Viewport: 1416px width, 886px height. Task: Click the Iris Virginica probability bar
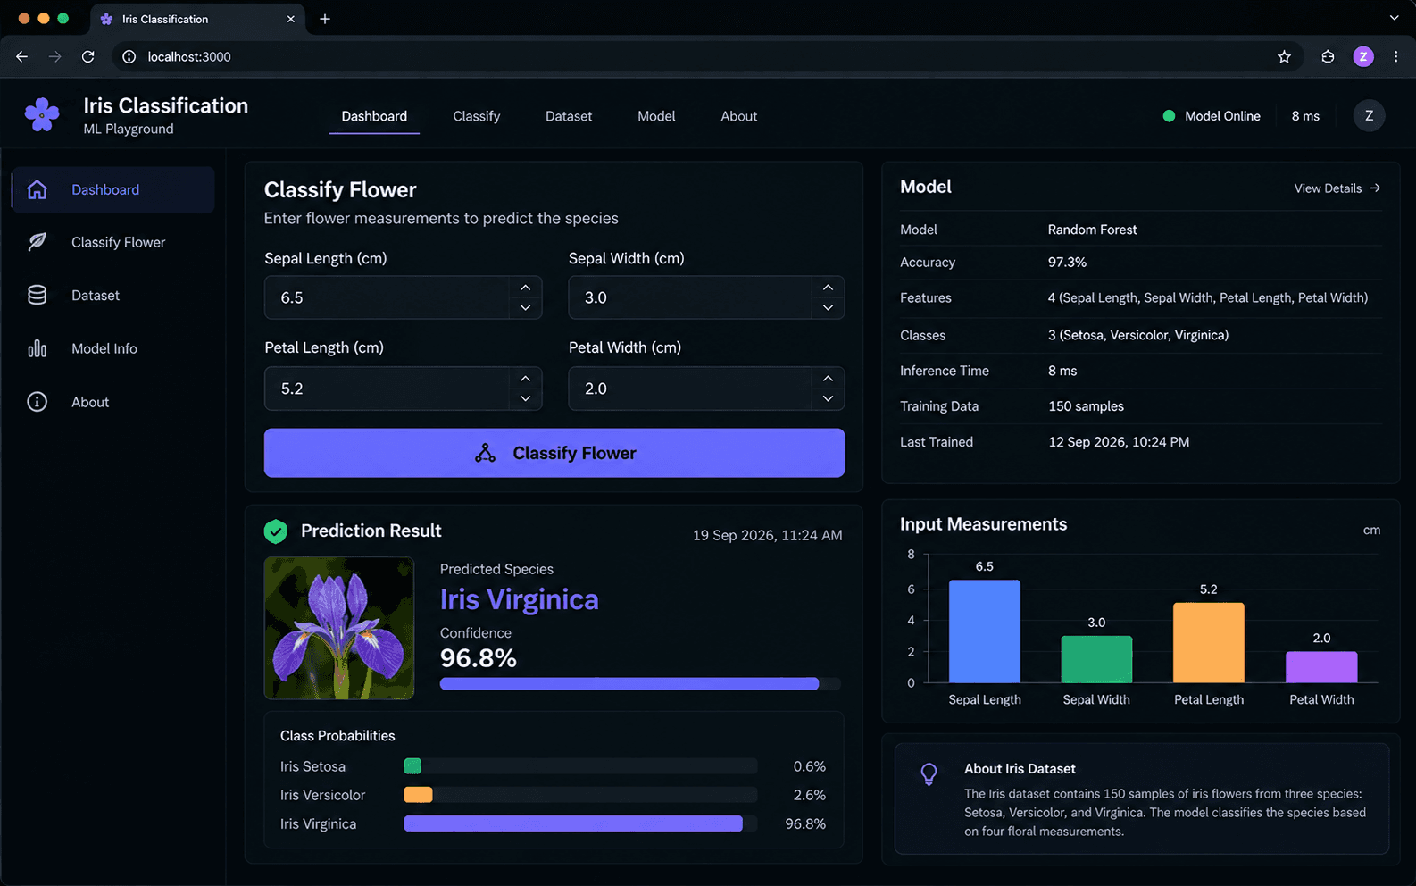(580, 823)
